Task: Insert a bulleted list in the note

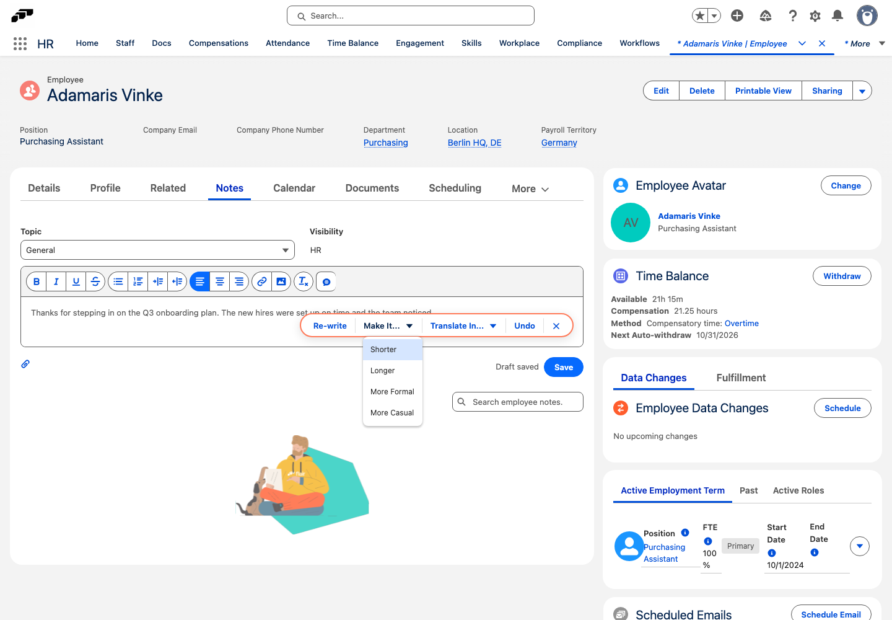Action: pyautogui.click(x=118, y=281)
